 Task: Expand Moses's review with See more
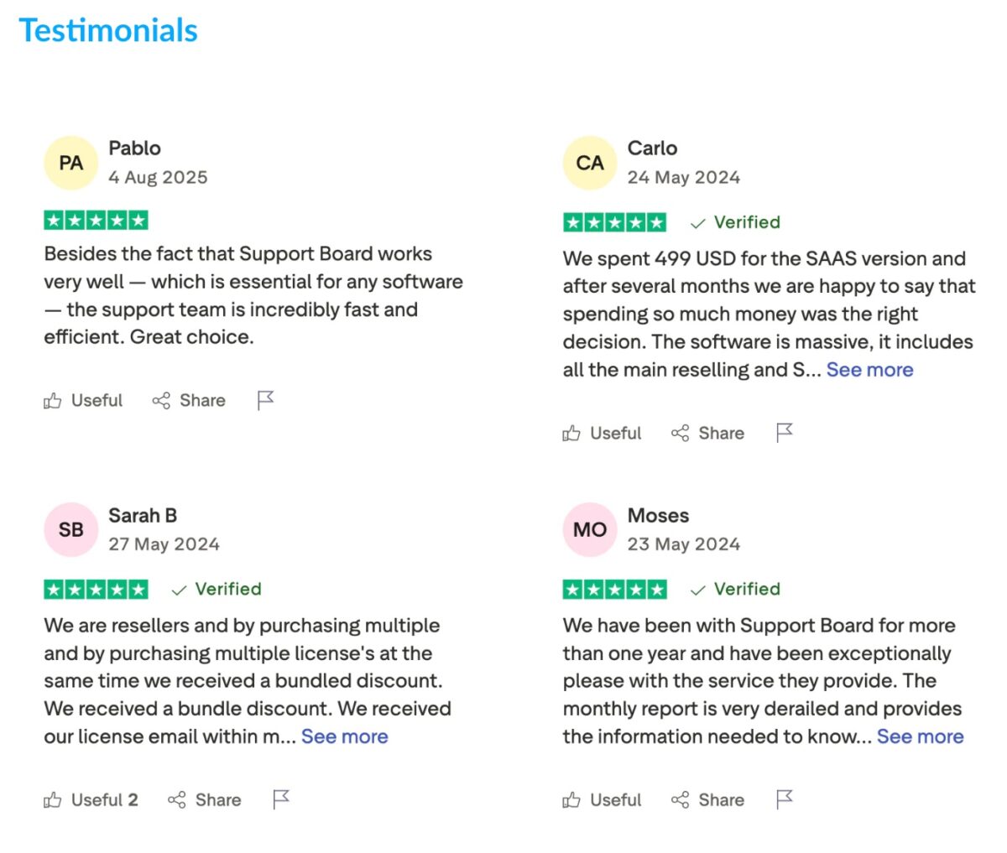pyautogui.click(x=920, y=736)
